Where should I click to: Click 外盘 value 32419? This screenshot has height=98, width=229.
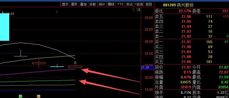point(186,87)
